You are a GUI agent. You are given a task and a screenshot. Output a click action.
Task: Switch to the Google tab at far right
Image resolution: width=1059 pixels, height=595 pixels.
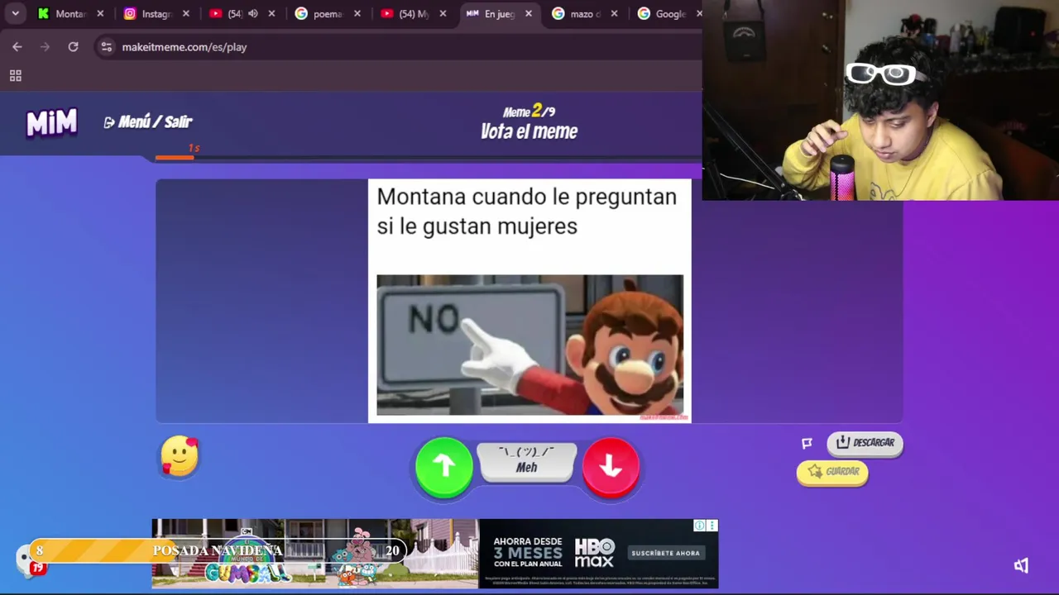coord(668,14)
